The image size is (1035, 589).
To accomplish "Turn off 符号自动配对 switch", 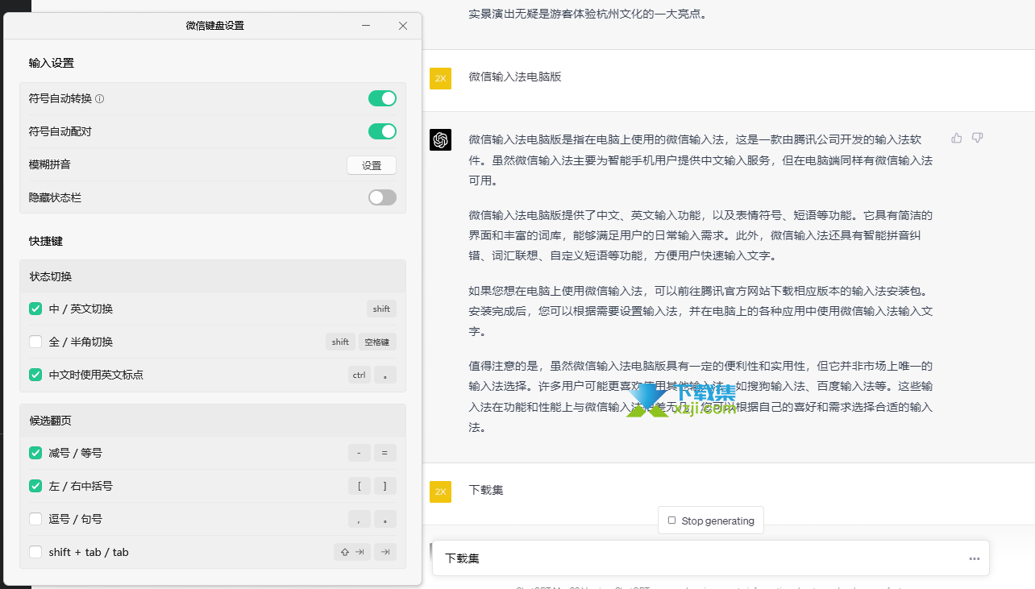I will 382,131.
